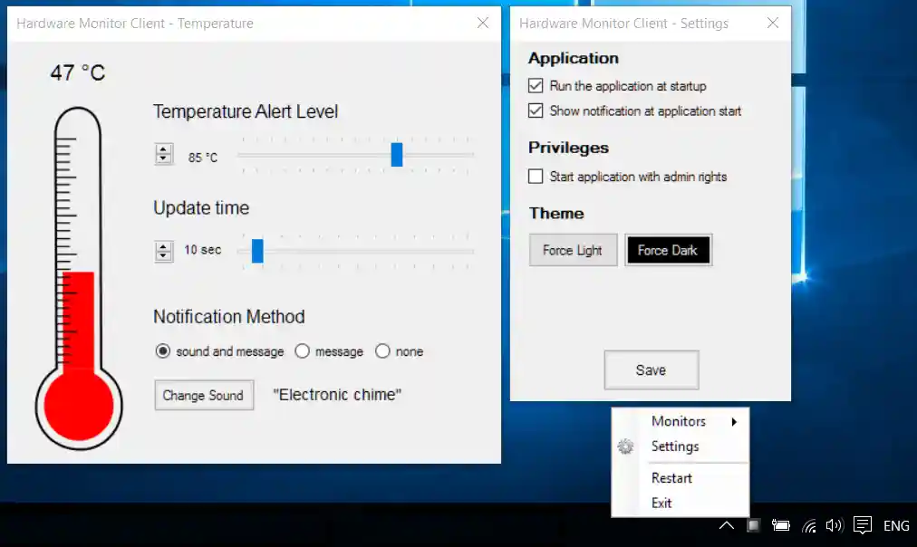Switch input language via ENG indicator
Image resolution: width=917 pixels, height=547 pixels.
pos(896,525)
